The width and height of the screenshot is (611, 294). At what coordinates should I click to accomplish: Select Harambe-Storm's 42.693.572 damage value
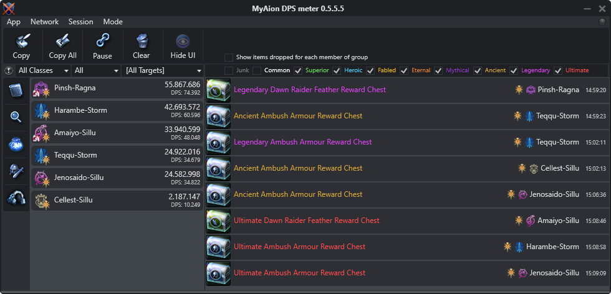pos(182,107)
